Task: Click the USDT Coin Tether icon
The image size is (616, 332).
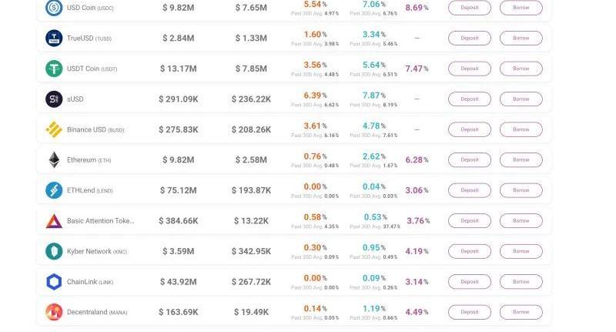Action: [54, 69]
